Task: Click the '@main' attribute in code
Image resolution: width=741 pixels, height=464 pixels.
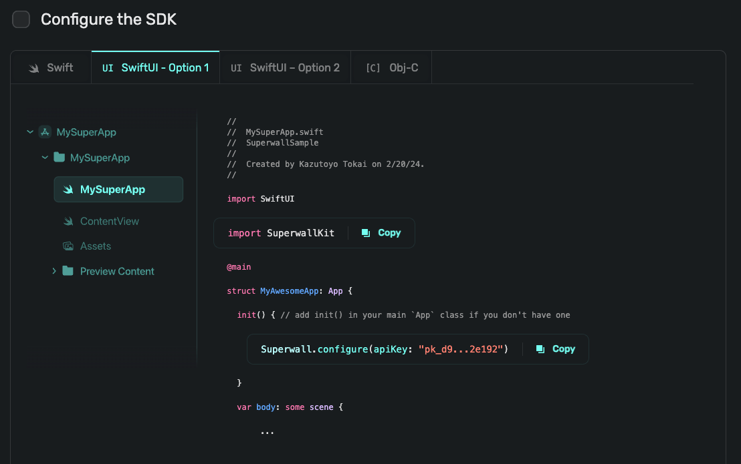Action: [239, 267]
